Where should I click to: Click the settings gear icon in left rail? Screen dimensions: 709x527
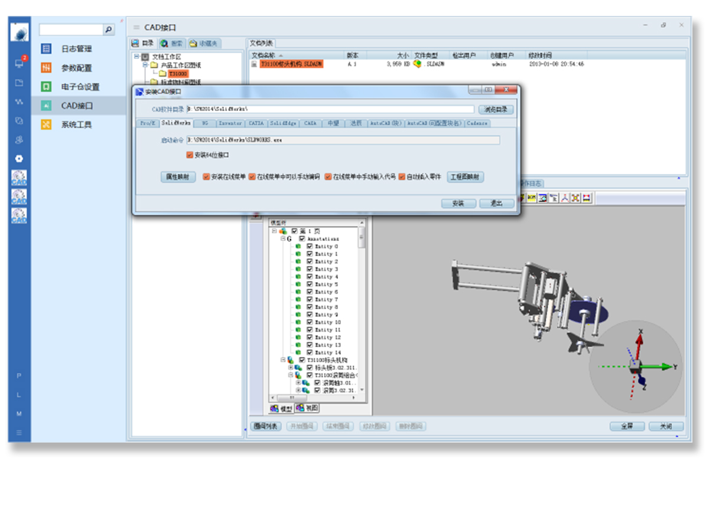[x=19, y=159]
